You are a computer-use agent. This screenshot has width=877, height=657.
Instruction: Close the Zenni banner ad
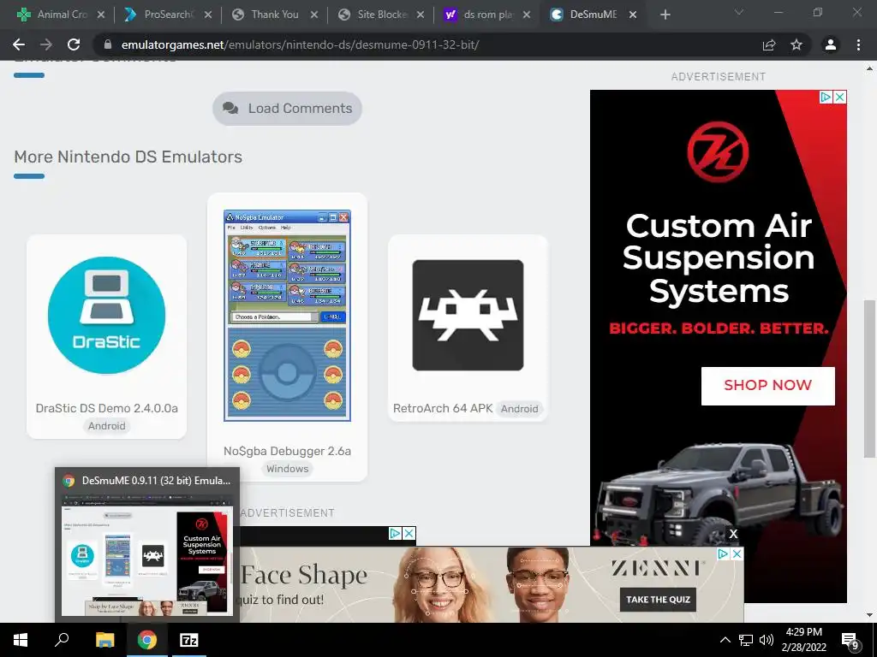pyautogui.click(x=737, y=553)
